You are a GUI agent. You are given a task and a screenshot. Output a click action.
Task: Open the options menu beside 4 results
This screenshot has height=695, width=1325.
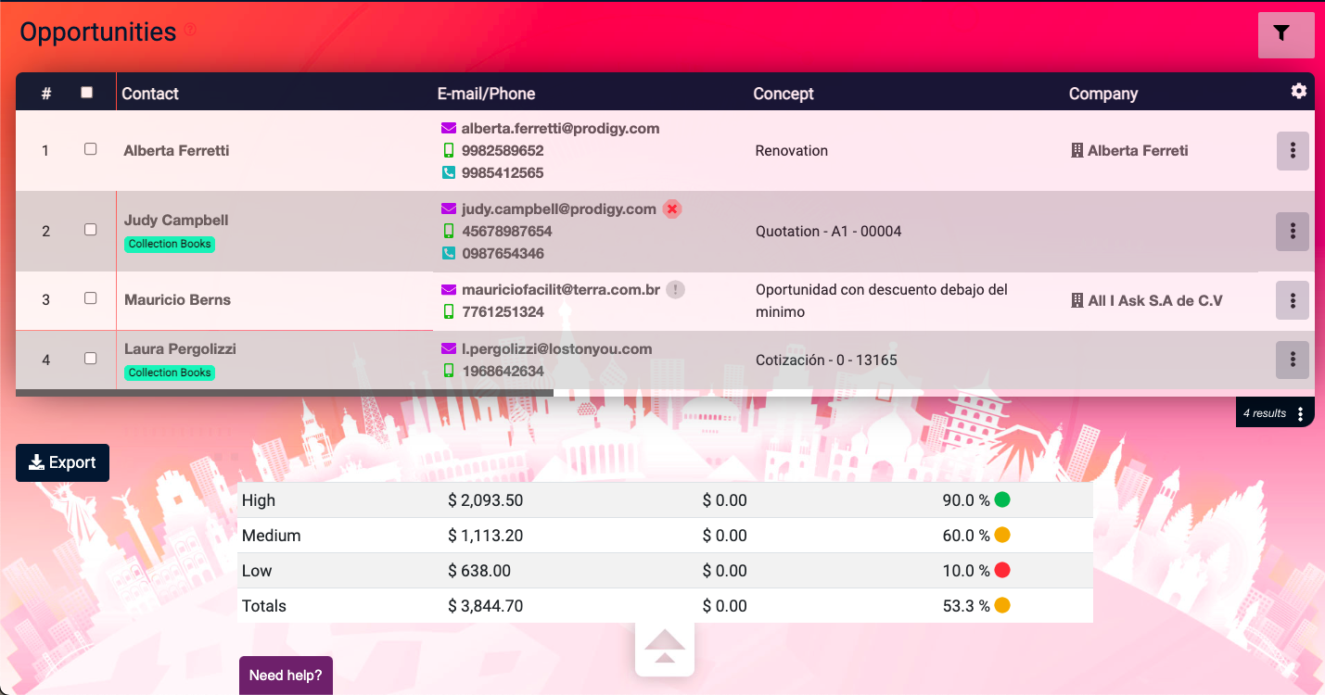(x=1301, y=413)
